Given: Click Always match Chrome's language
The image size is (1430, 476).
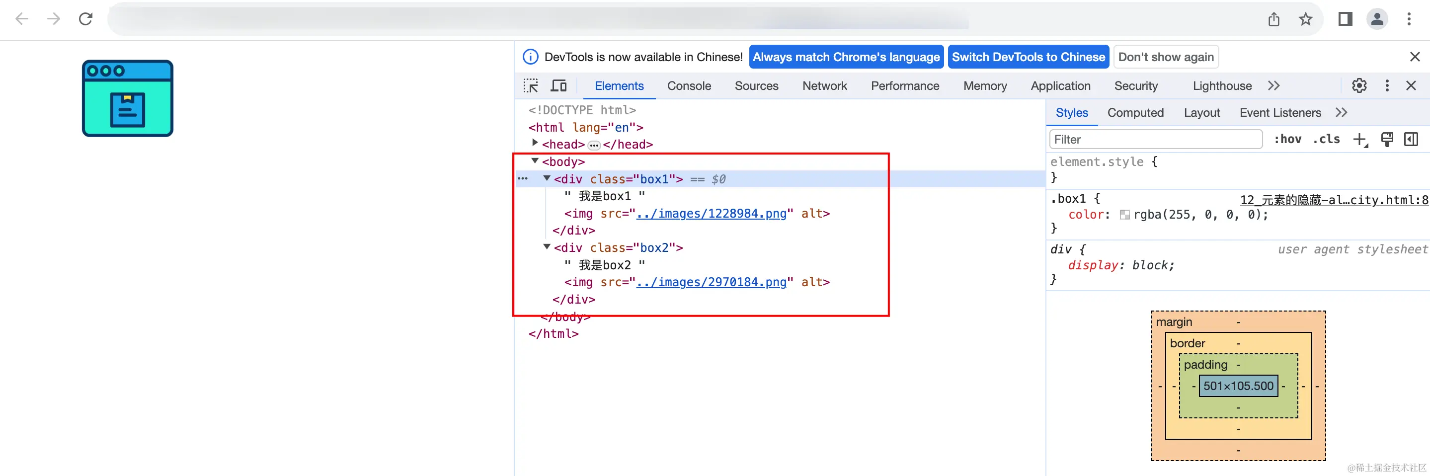Looking at the screenshot, I should [x=846, y=57].
